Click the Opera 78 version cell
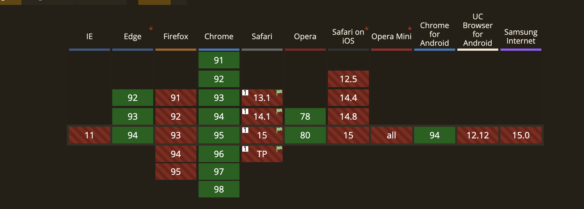Viewport: 584px width, 209px height. [x=305, y=116]
